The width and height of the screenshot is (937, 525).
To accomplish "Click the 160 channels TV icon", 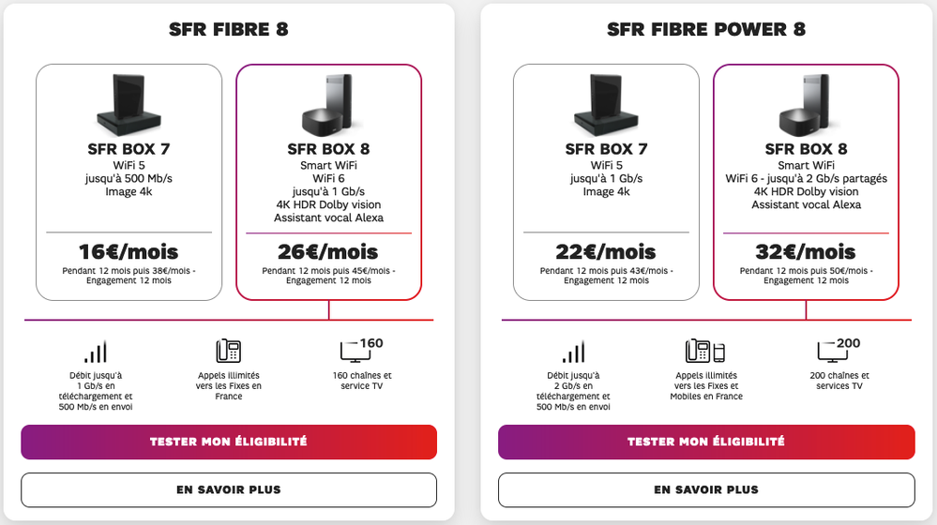I will (361, 350).
